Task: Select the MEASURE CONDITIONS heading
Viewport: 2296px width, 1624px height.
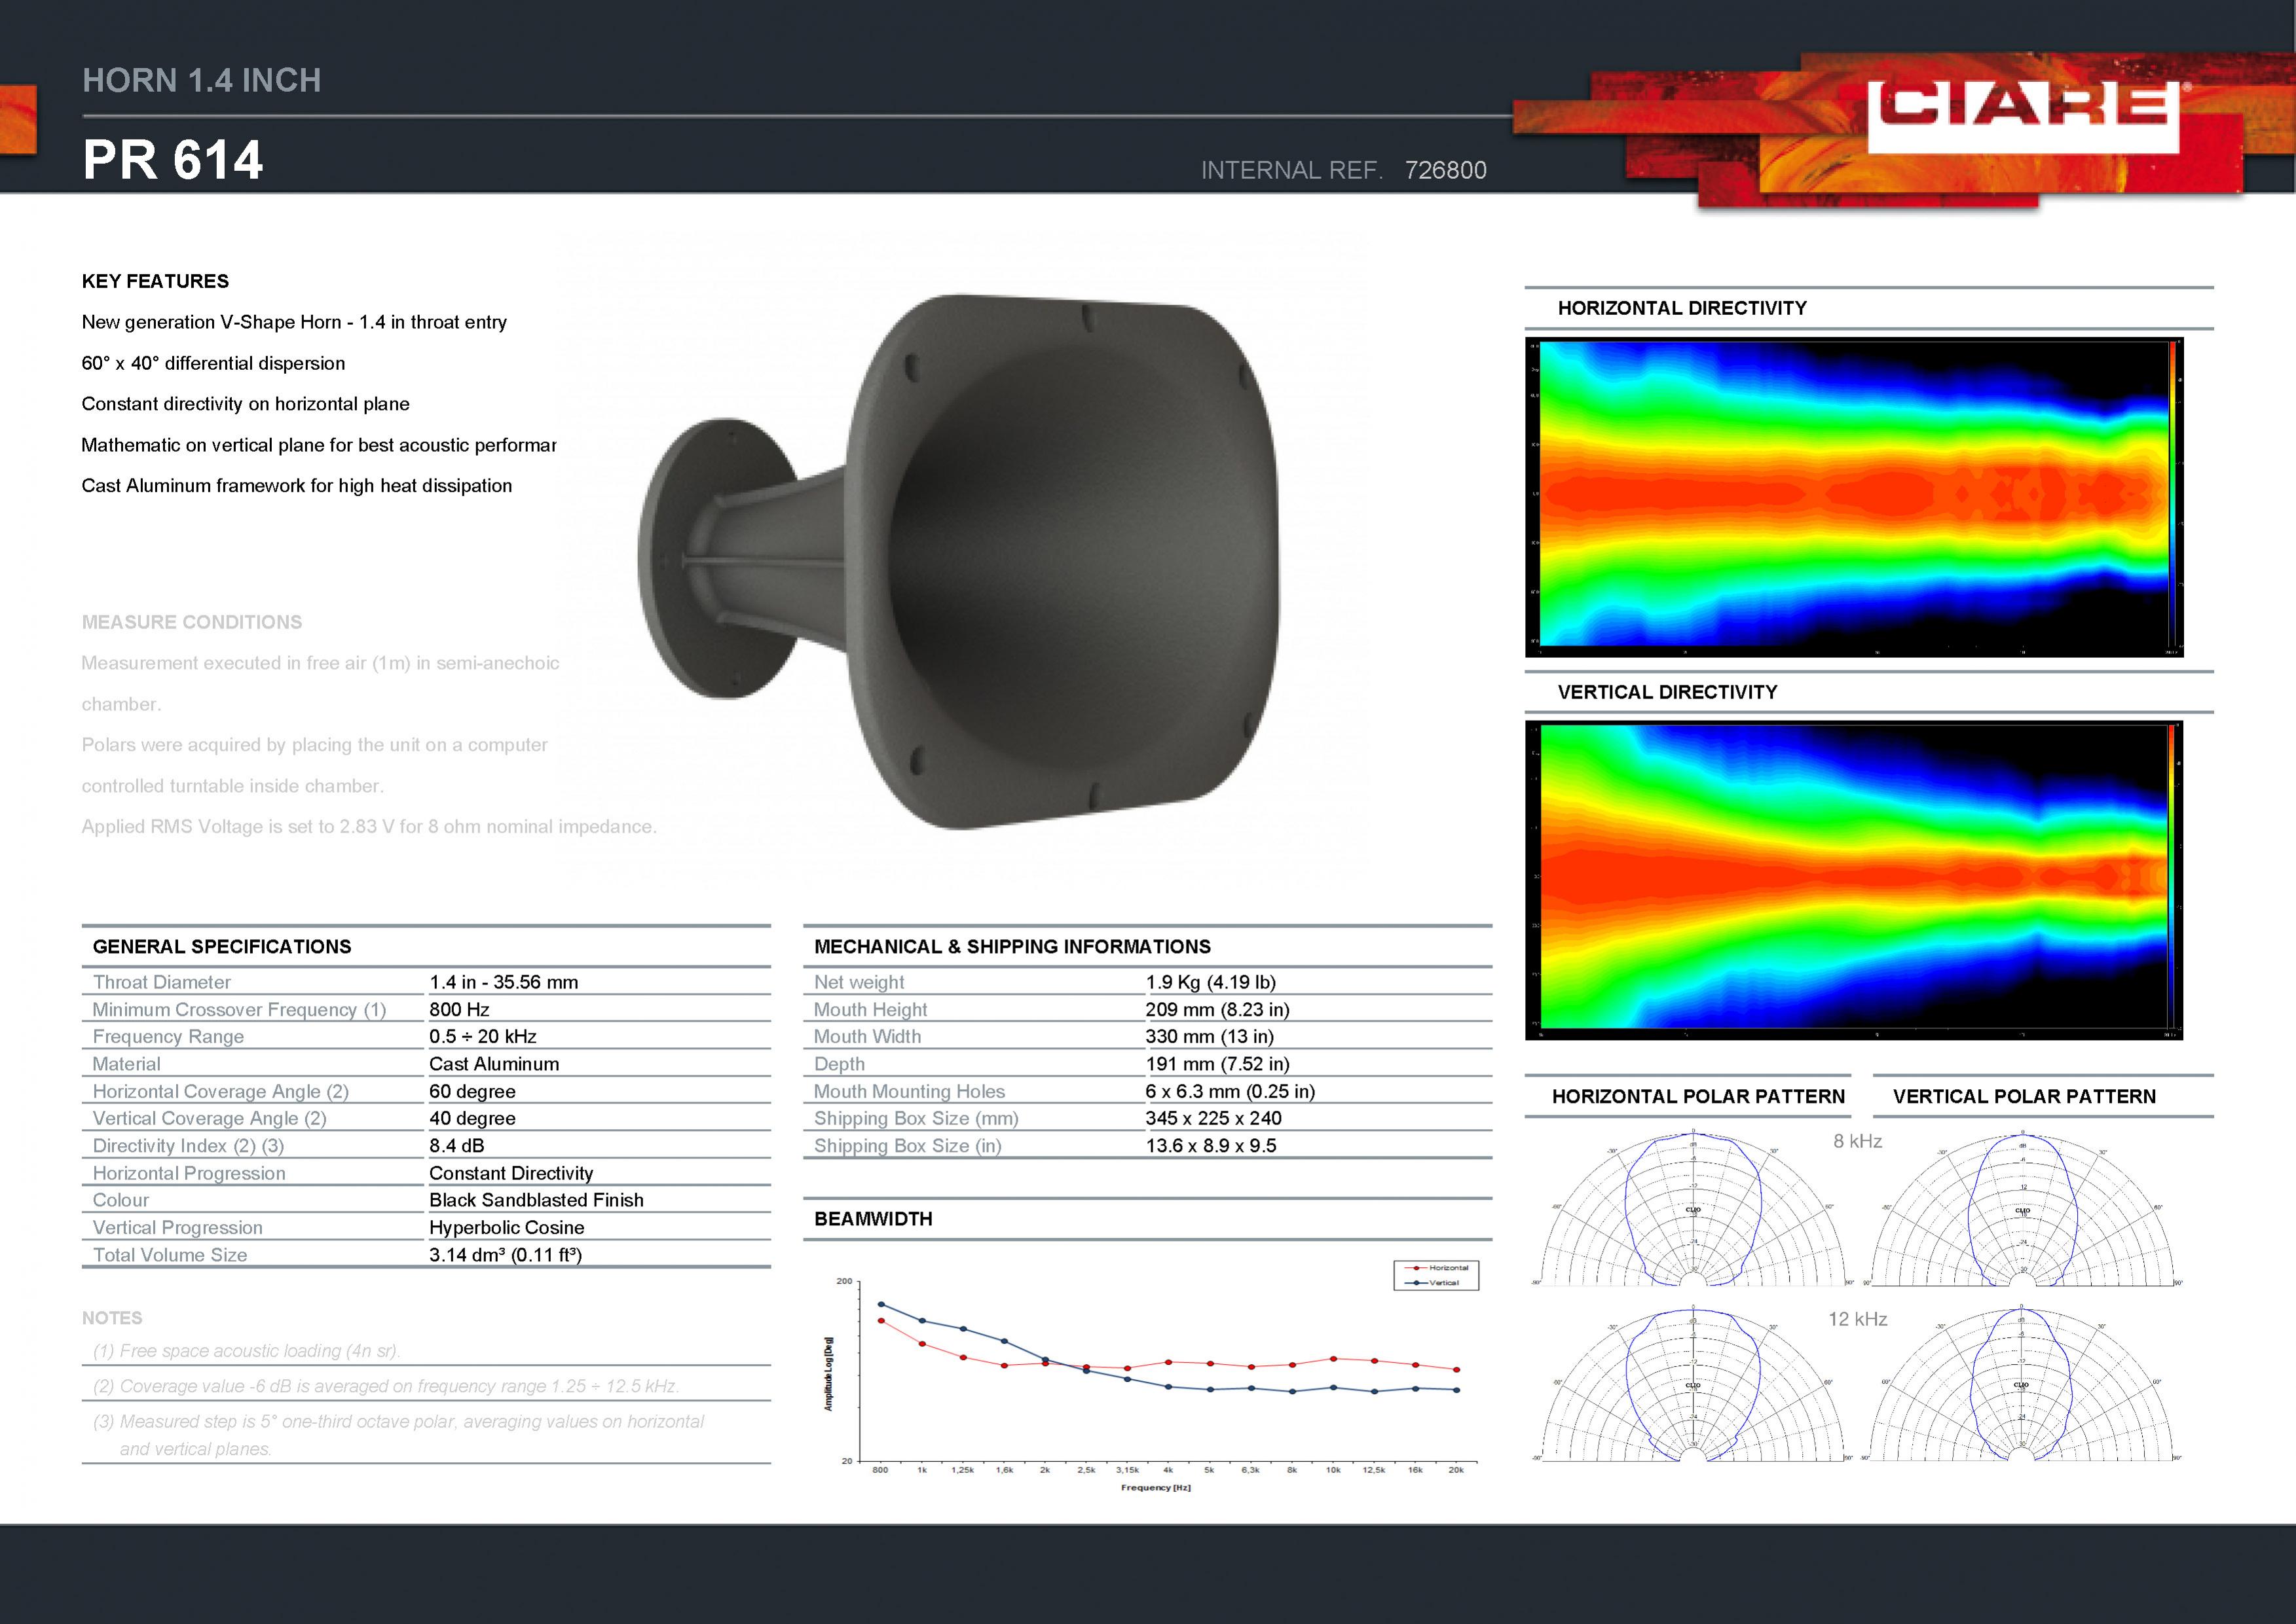Action: 192,622
